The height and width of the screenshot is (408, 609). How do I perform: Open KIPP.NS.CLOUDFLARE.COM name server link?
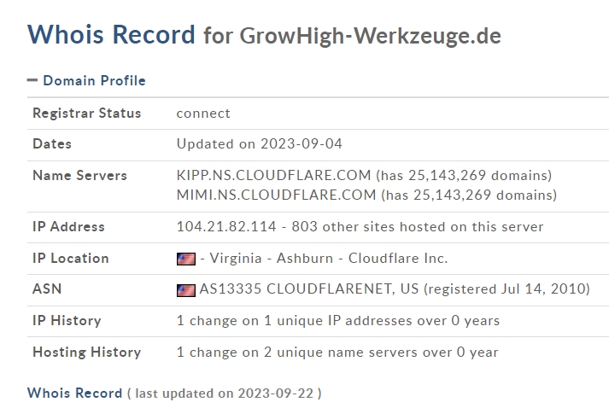coord(274,175)
